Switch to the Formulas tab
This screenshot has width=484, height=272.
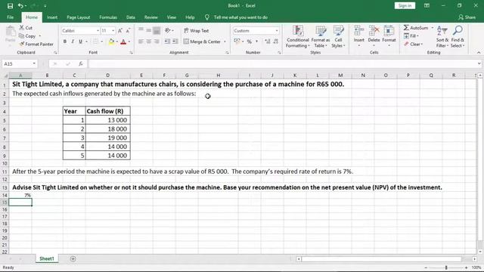click(x=108, y=17)
